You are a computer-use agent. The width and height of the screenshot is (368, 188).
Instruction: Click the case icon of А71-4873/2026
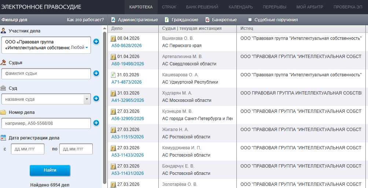click(113, 75)
